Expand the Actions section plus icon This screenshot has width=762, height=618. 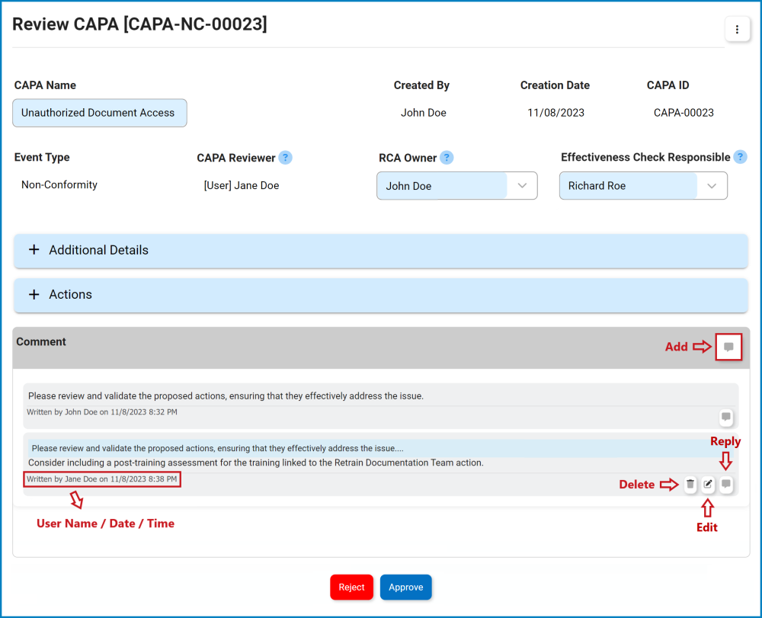[34, 294]
